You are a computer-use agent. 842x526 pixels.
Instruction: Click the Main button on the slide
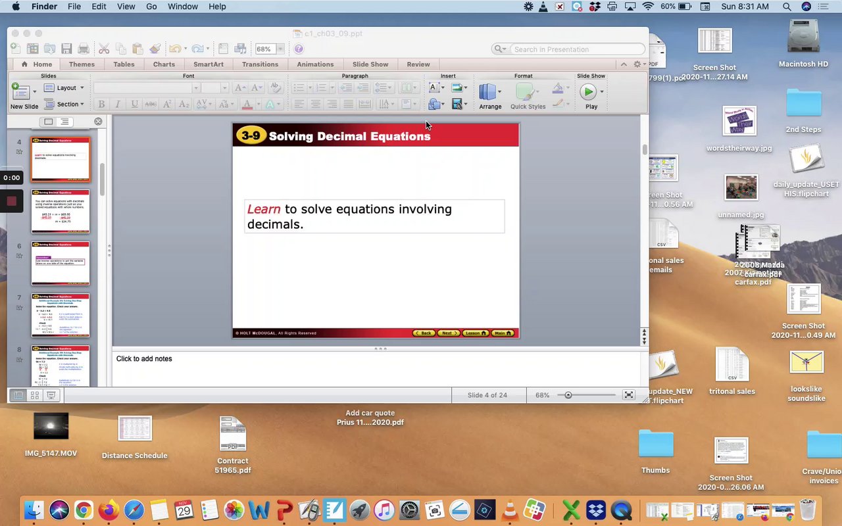pos(503,333)
